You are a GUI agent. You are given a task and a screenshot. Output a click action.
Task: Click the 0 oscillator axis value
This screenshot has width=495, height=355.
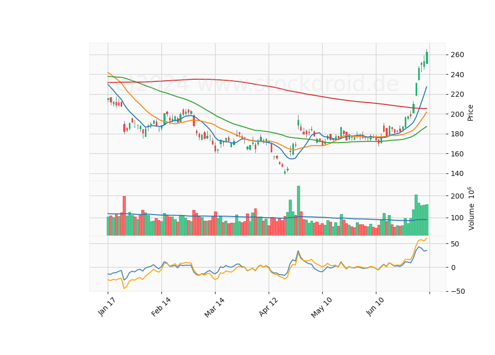point(453,268)
